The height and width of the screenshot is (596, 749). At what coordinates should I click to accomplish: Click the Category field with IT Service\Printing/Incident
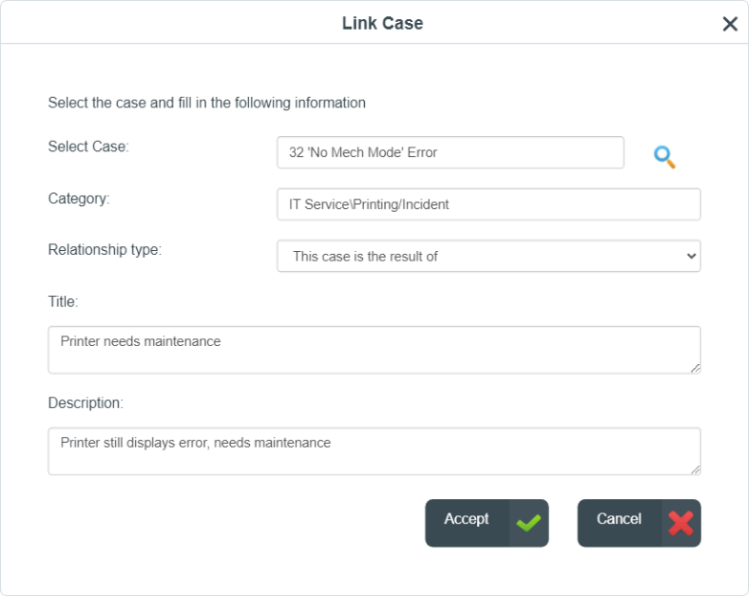(x=488, y=204)
